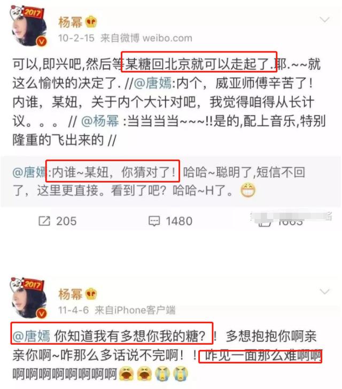
Task: Open @唐嫣 mention in first post body
Action: pyautogui.click(x=153, y=83)
